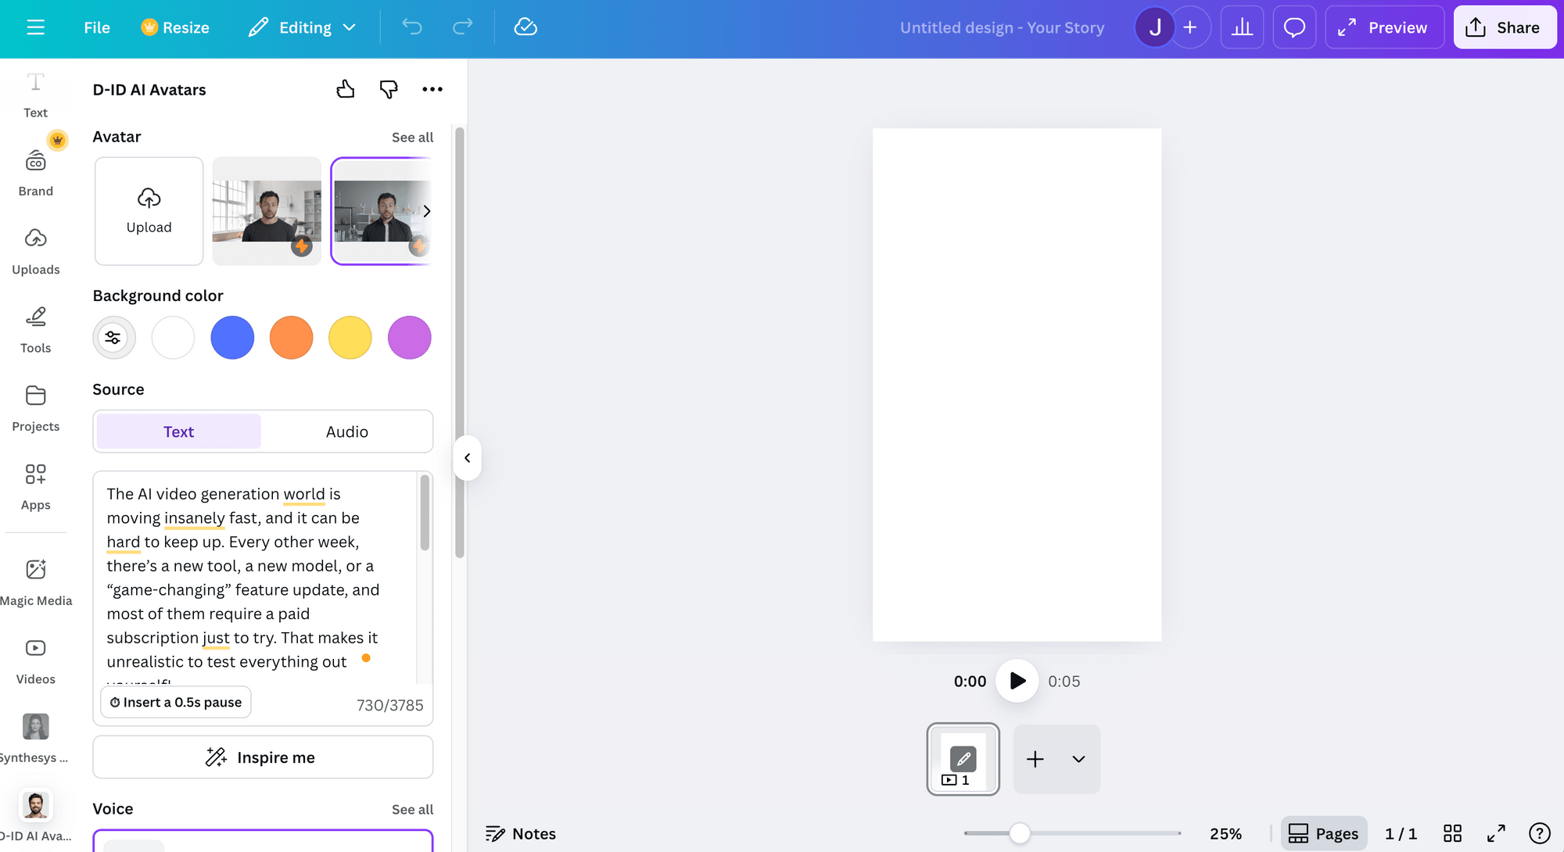Open the File menu

click(x=96, y=27)
